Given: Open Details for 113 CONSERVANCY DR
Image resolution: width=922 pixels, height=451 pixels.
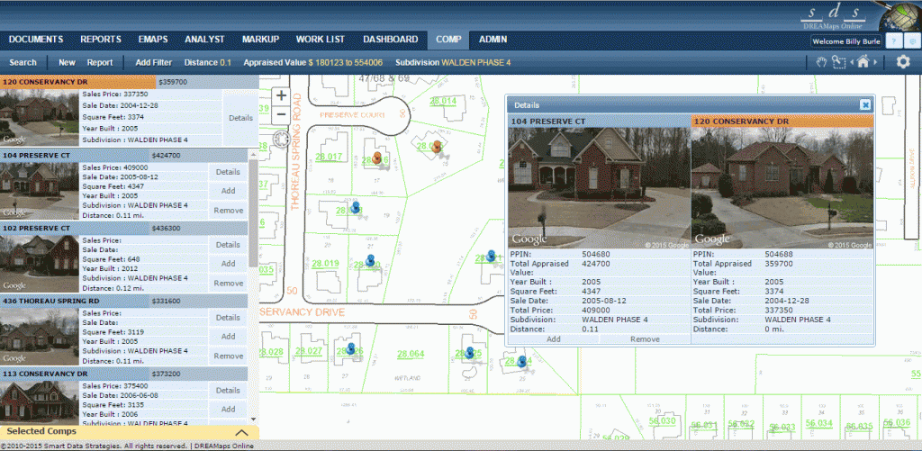Looking at the screenshot, I should click(x=228, y=391).
